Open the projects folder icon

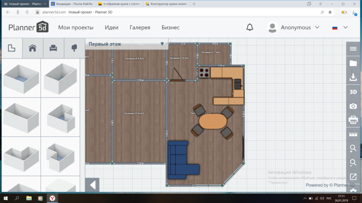point(353,63)
